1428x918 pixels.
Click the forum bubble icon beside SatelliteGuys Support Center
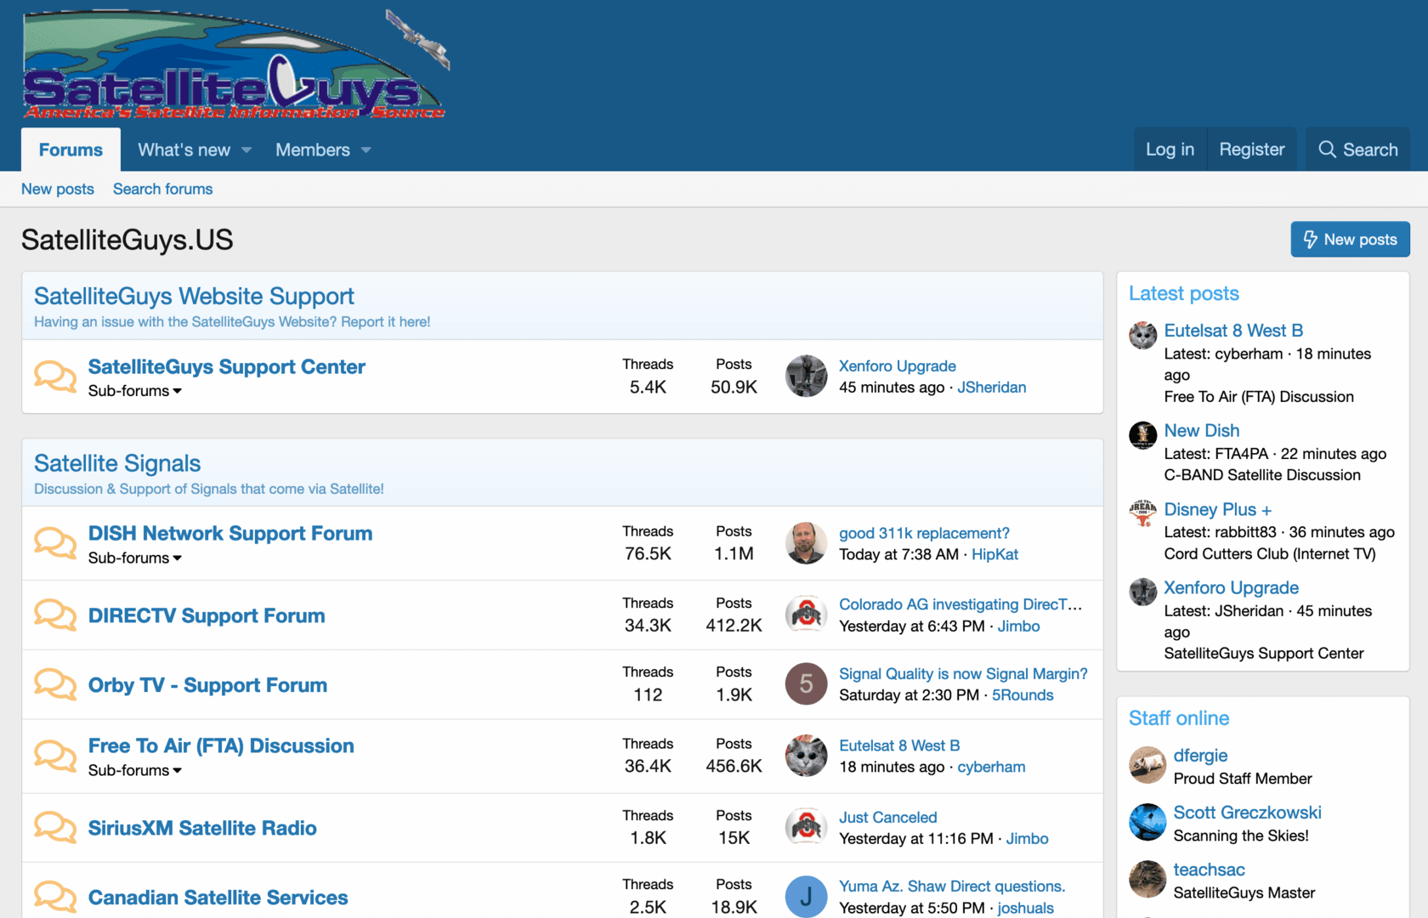point(55,376)
